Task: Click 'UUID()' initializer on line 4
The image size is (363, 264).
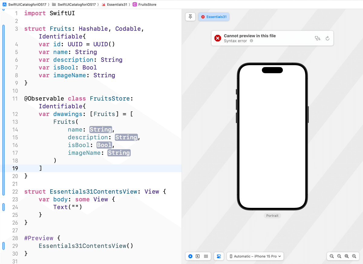Action: [104, 44]
